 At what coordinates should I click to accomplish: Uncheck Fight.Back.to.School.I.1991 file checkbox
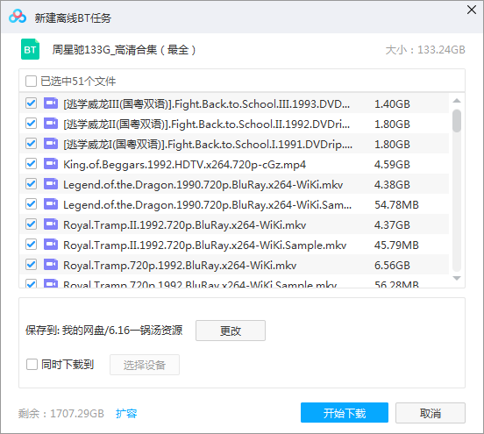click(x=32, y=144)
